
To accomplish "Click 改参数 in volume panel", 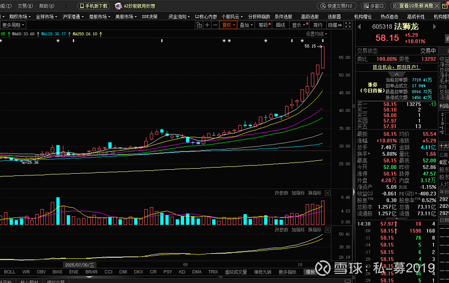I will click(x=282, y=193).
